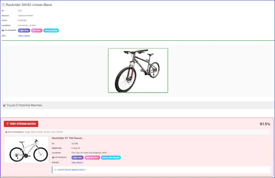Open the View Report link
Image resolution: width=275 pixels, height=178 pixels.
pos(77,163)
